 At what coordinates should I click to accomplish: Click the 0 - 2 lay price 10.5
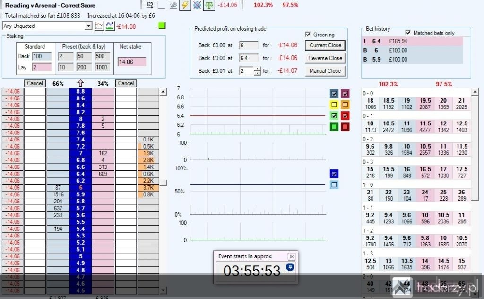click(x=425, y=149)
